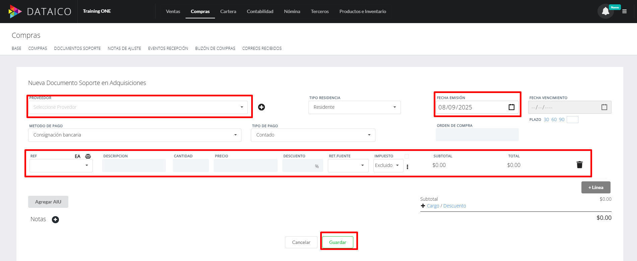Set plazo to 60 days
This screenshot has width=637, height=261.
(554, 119)
